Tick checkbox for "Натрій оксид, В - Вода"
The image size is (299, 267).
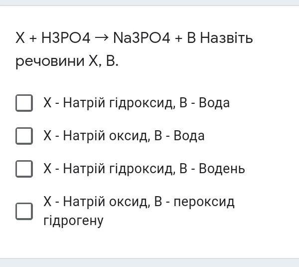pos(24,136)
